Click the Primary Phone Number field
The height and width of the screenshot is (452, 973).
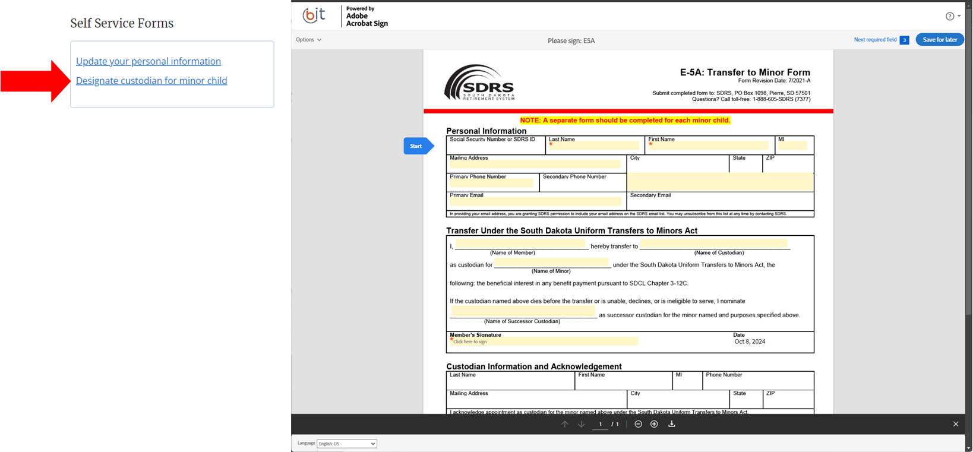point(492,184)
